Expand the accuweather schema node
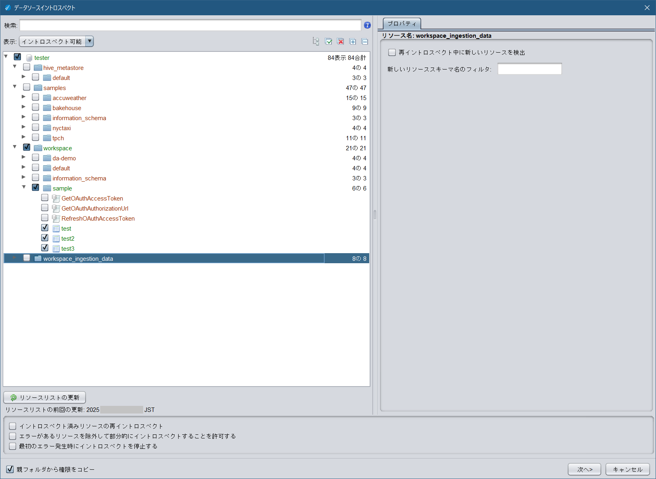Viewport: 656px width, 479px height. tap(24, 96)
